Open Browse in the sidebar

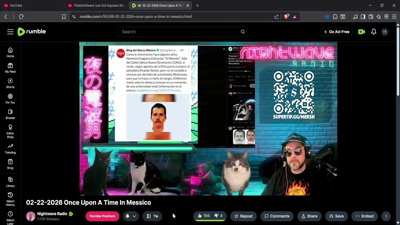[x=10, y=114]
